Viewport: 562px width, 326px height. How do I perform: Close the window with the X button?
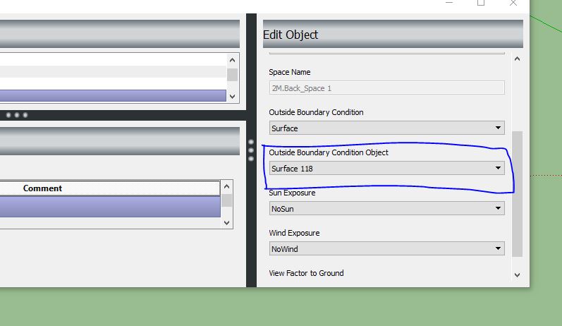click(x=513, y=4)
